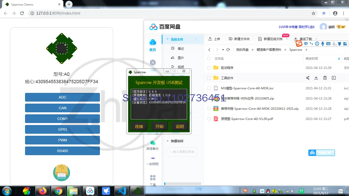Click the Netdisk back navigation arrow
The image size is (349, 196).
(210, 50)
